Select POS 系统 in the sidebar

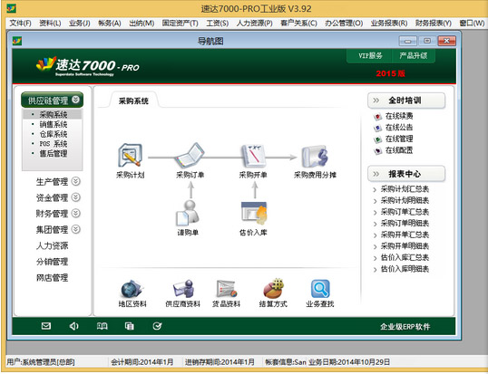pos(53,143)
